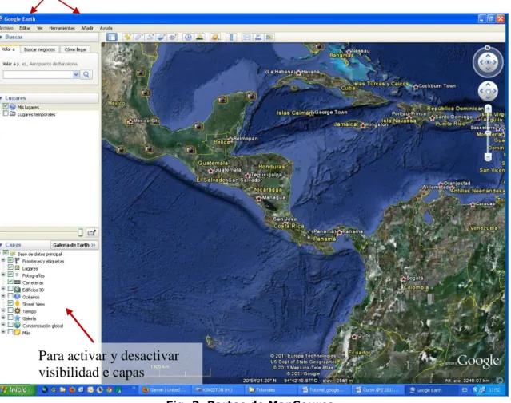Open Galería de Earth button

pyautogui.click(x=74, y=245)
